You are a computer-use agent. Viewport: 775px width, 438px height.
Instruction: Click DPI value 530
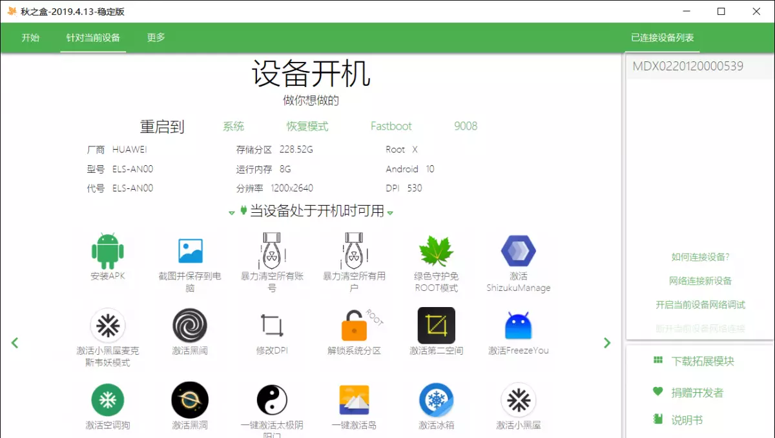(415, 188)
